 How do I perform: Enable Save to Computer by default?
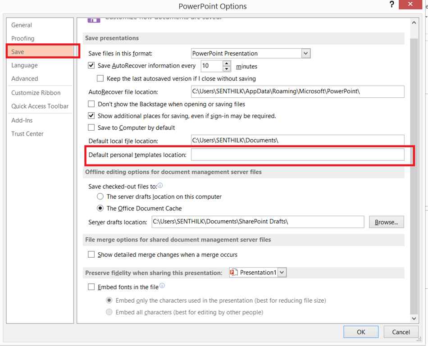point(92,127)
